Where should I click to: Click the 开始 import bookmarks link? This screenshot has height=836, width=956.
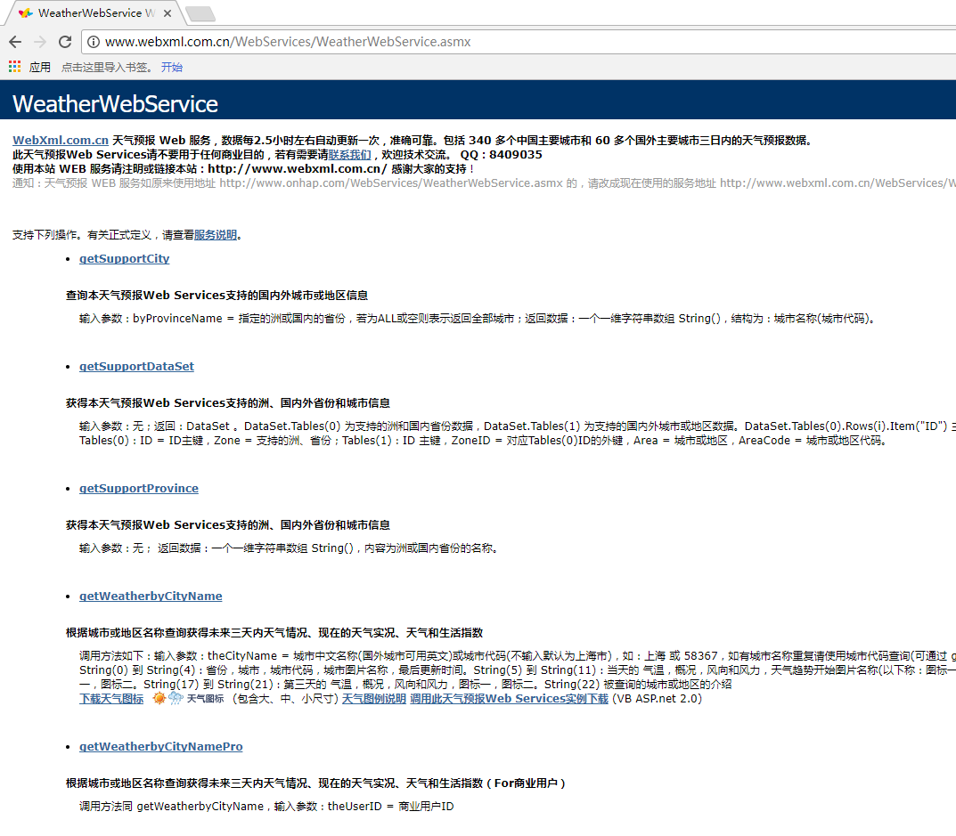172,67
